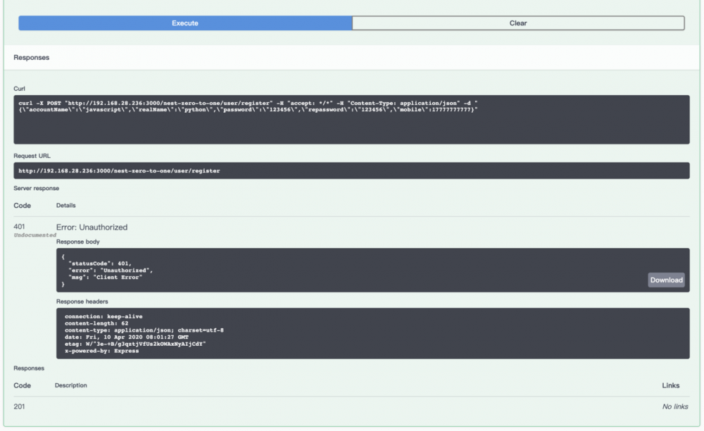Click the Curl section label
The height and width of the screenshot is (431, 704).
[x=18, y=89]
